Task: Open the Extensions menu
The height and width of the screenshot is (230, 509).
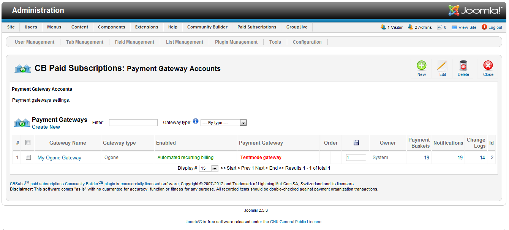Action: tap(147, 27)
